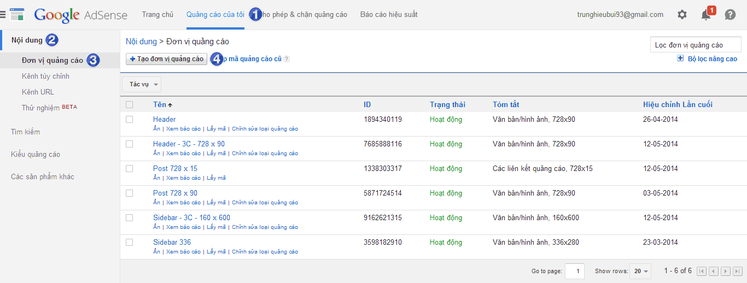This screenshot has width=747, height=283.
Task: Go to first page pagination icon
Action: (x=702, y=271)
